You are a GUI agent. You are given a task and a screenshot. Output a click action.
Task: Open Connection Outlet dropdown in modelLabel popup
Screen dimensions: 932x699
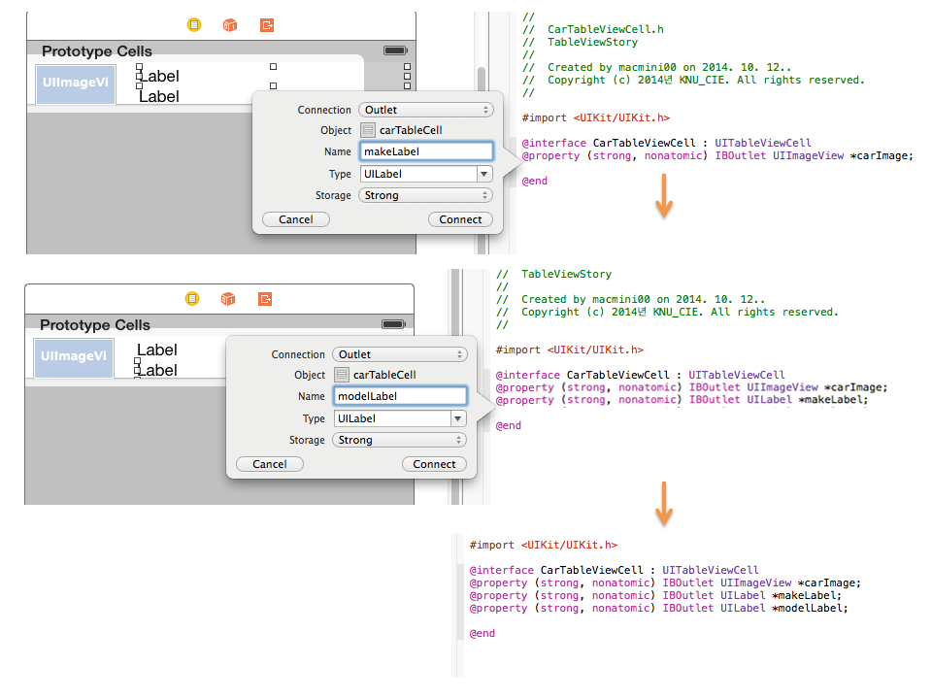[x=399, y=354]
